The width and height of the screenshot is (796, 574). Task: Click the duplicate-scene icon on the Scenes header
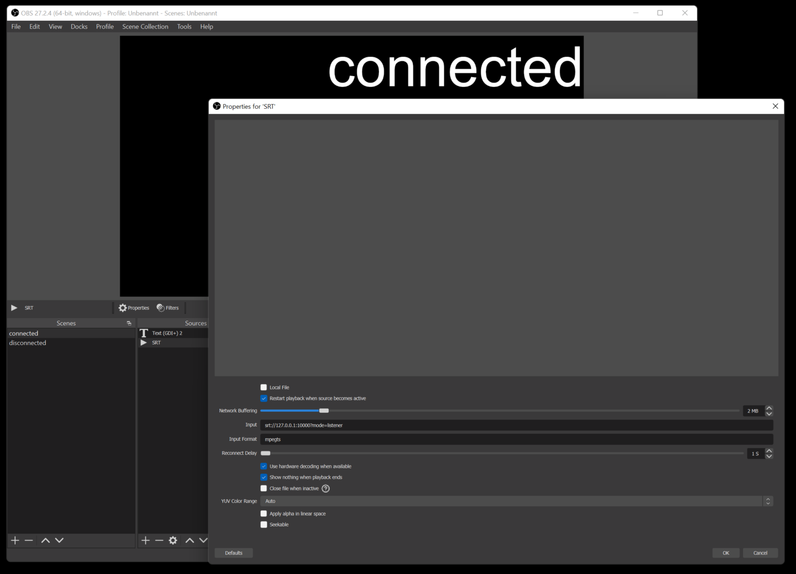tap(129, 323)
